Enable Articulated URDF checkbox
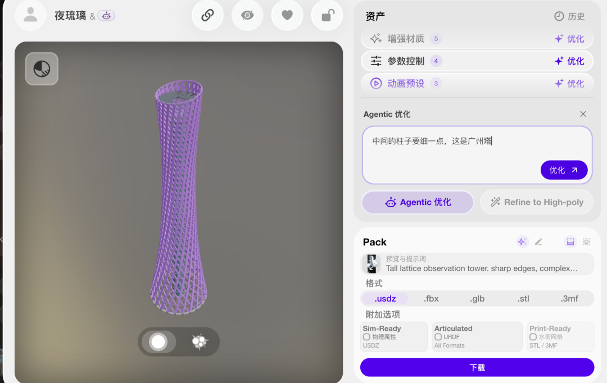Image resolution: width=607 pixels, height=383 pixels. coord(438,337)
